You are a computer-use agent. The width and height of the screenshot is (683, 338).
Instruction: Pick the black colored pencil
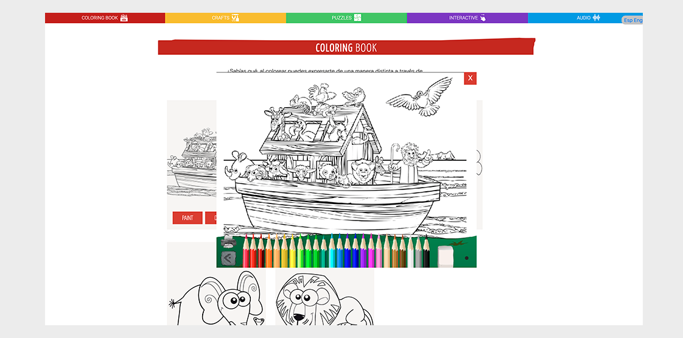point(427,251)
